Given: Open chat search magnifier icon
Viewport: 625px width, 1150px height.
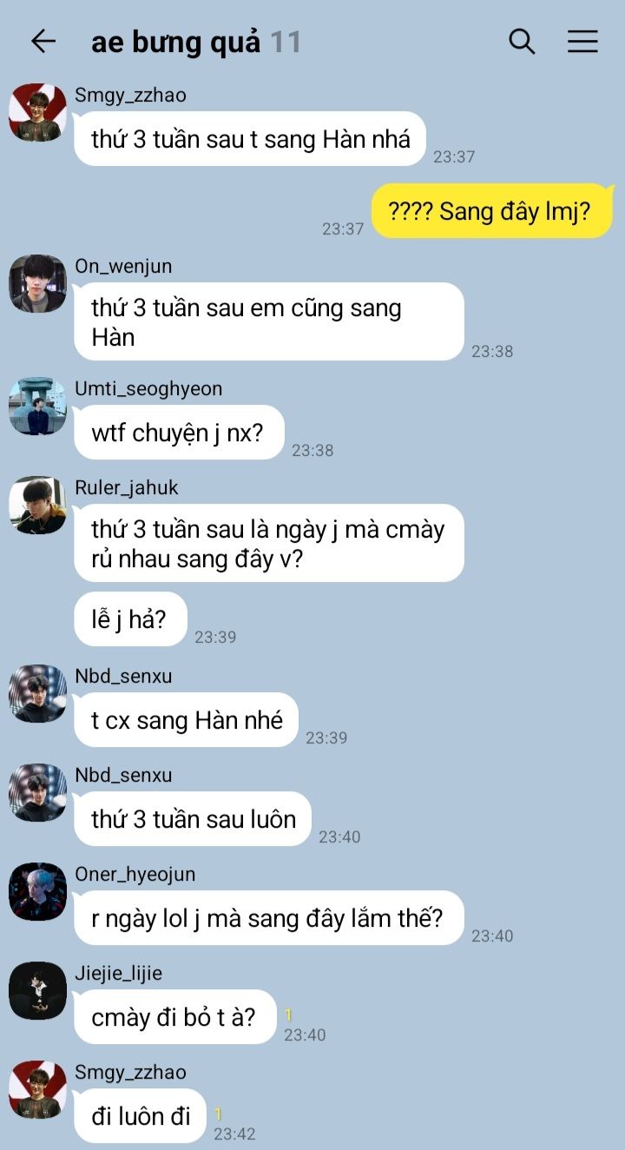Looking at the screenshot, I should point(522,41).
